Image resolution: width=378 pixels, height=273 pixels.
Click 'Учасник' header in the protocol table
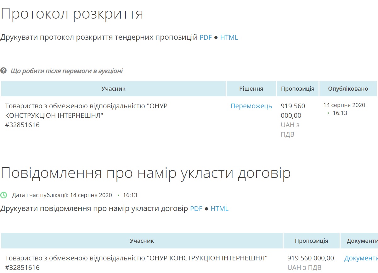click(113, 89)
